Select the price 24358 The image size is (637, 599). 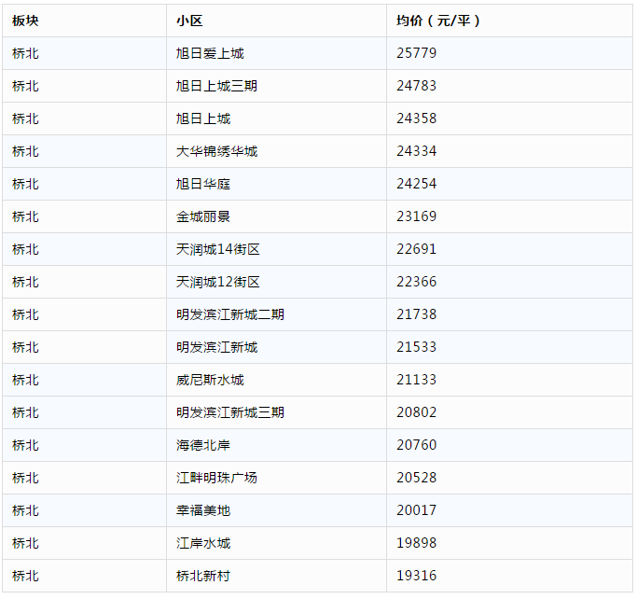pos(416,118)
